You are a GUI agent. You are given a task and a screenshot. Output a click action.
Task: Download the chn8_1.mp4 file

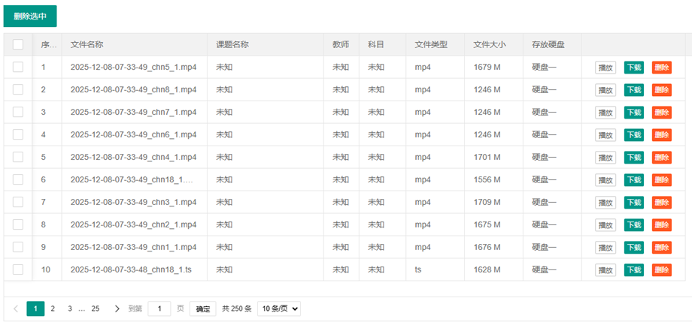coord(633,90)
